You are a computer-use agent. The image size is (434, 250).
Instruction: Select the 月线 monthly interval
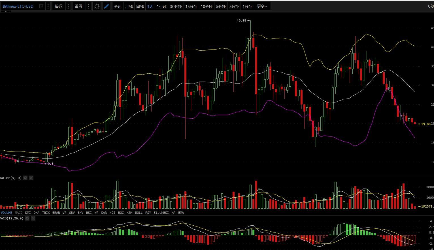click(129, 7)
